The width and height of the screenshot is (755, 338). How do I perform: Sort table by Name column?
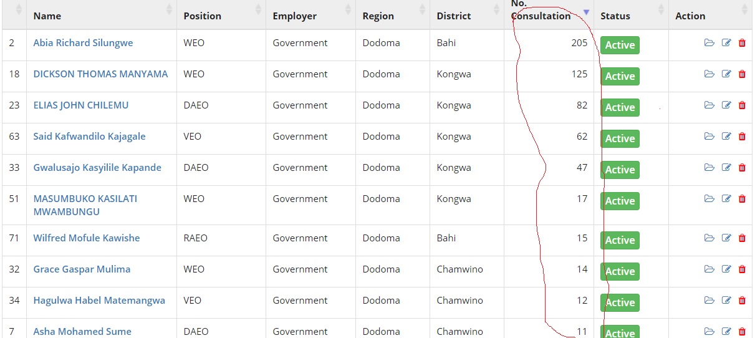pos(47,16)
